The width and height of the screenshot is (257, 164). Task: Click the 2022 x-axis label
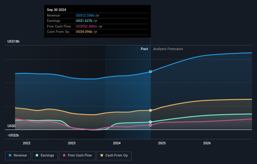pyautogui.click(x=27, y=143)
